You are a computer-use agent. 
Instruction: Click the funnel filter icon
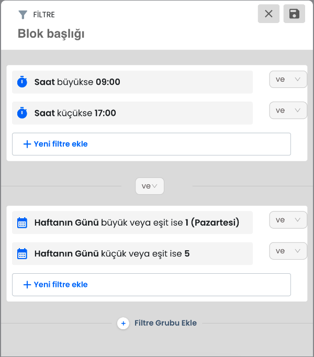tap(23, 15)
